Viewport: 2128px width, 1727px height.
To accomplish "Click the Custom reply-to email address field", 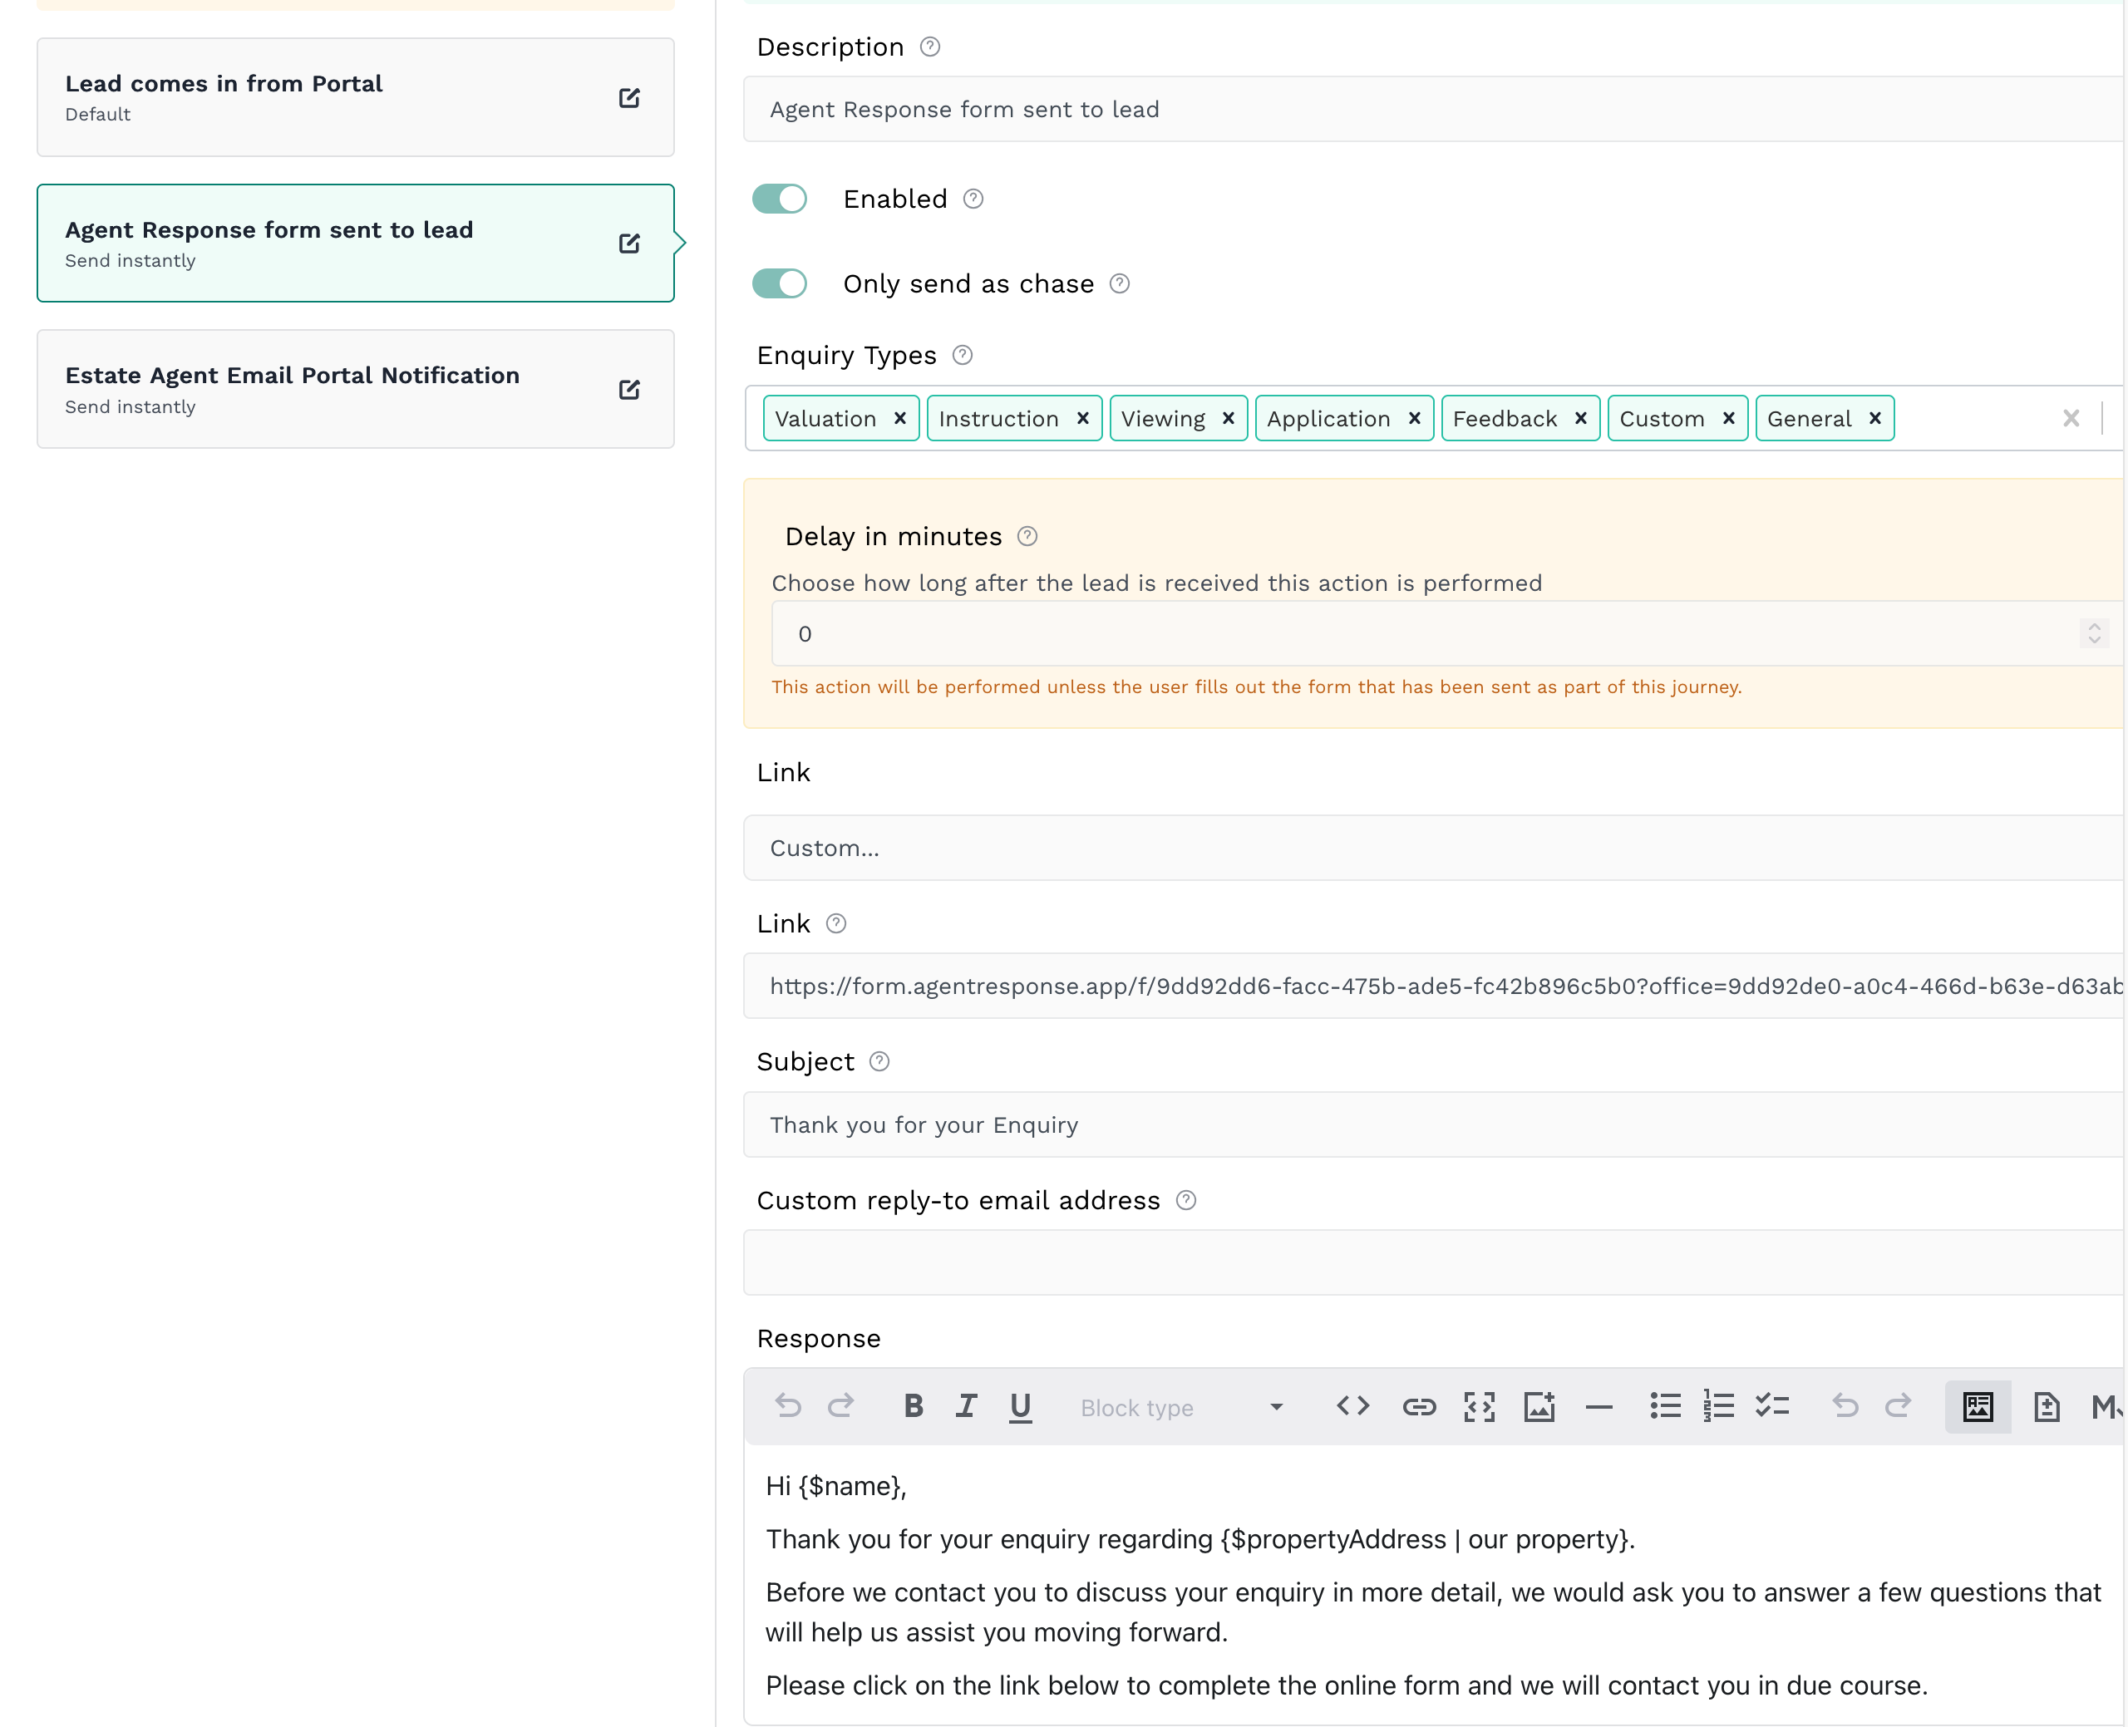I will [1432, 1262].
